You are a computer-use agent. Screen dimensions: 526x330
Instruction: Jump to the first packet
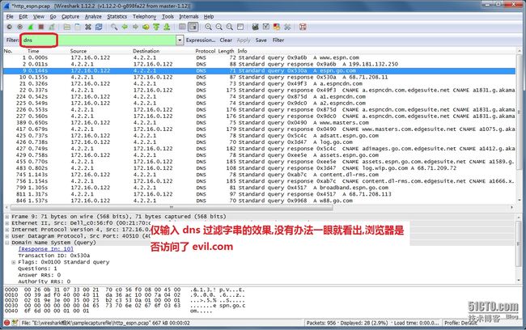click(156, 27)
